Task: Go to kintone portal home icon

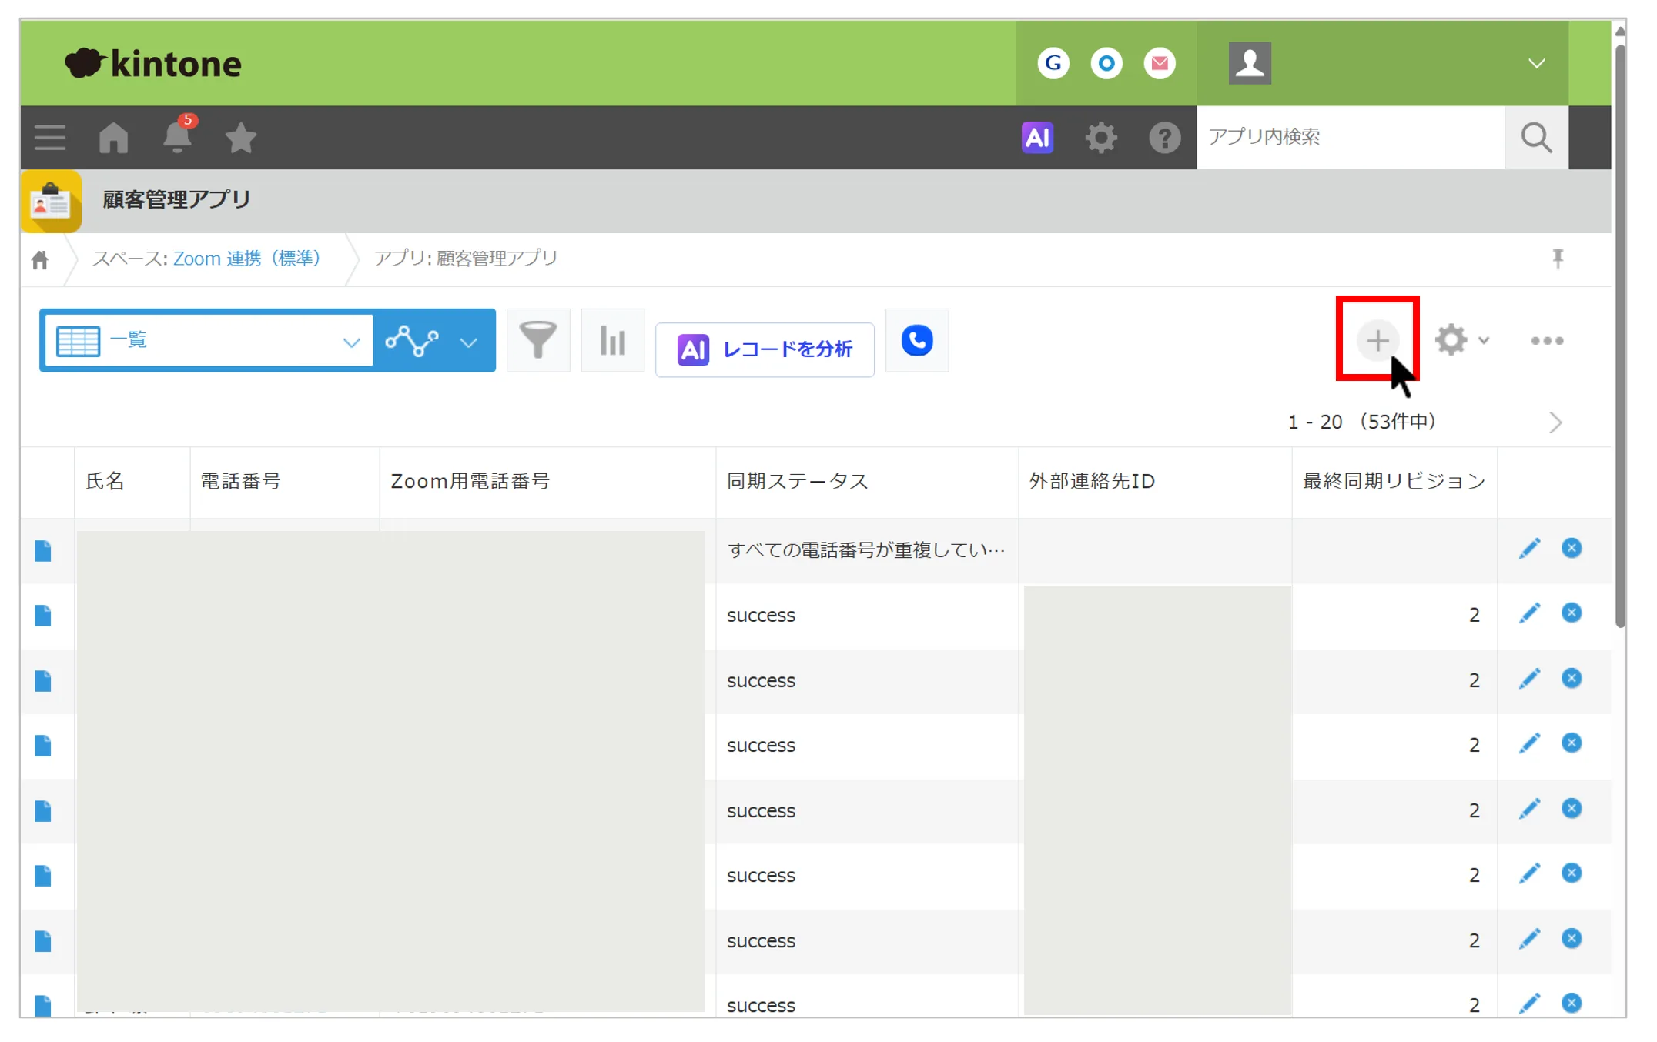Action: coord(114,138)
